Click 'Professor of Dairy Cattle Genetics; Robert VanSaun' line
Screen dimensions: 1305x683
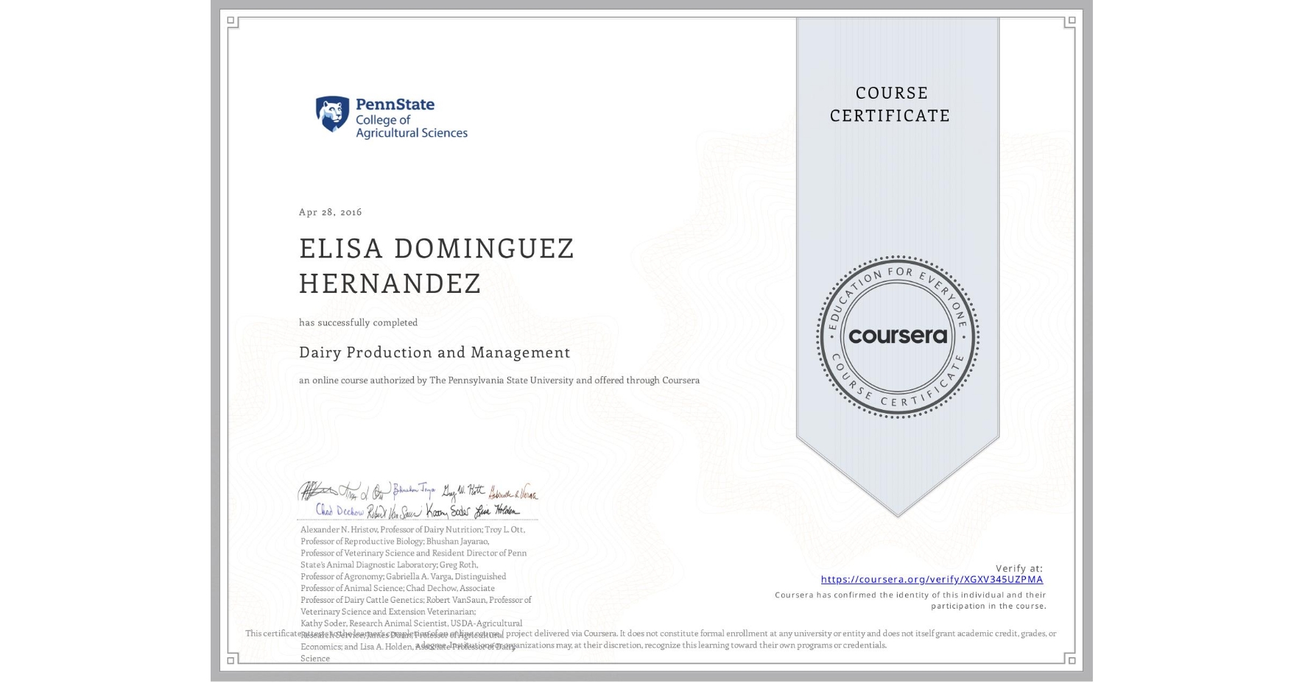tap(416, 600)
